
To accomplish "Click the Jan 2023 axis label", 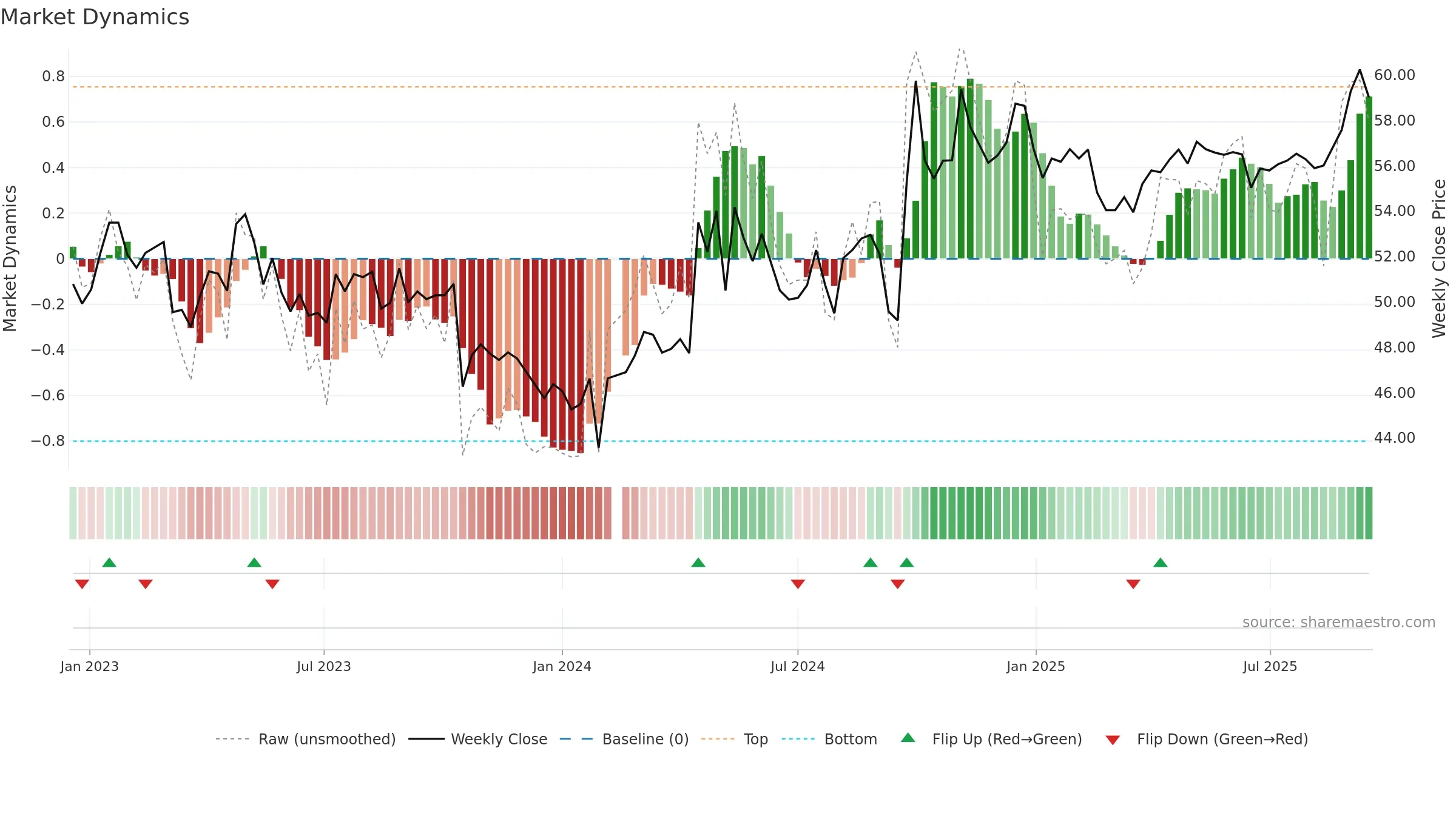I will tap(89, 666).
